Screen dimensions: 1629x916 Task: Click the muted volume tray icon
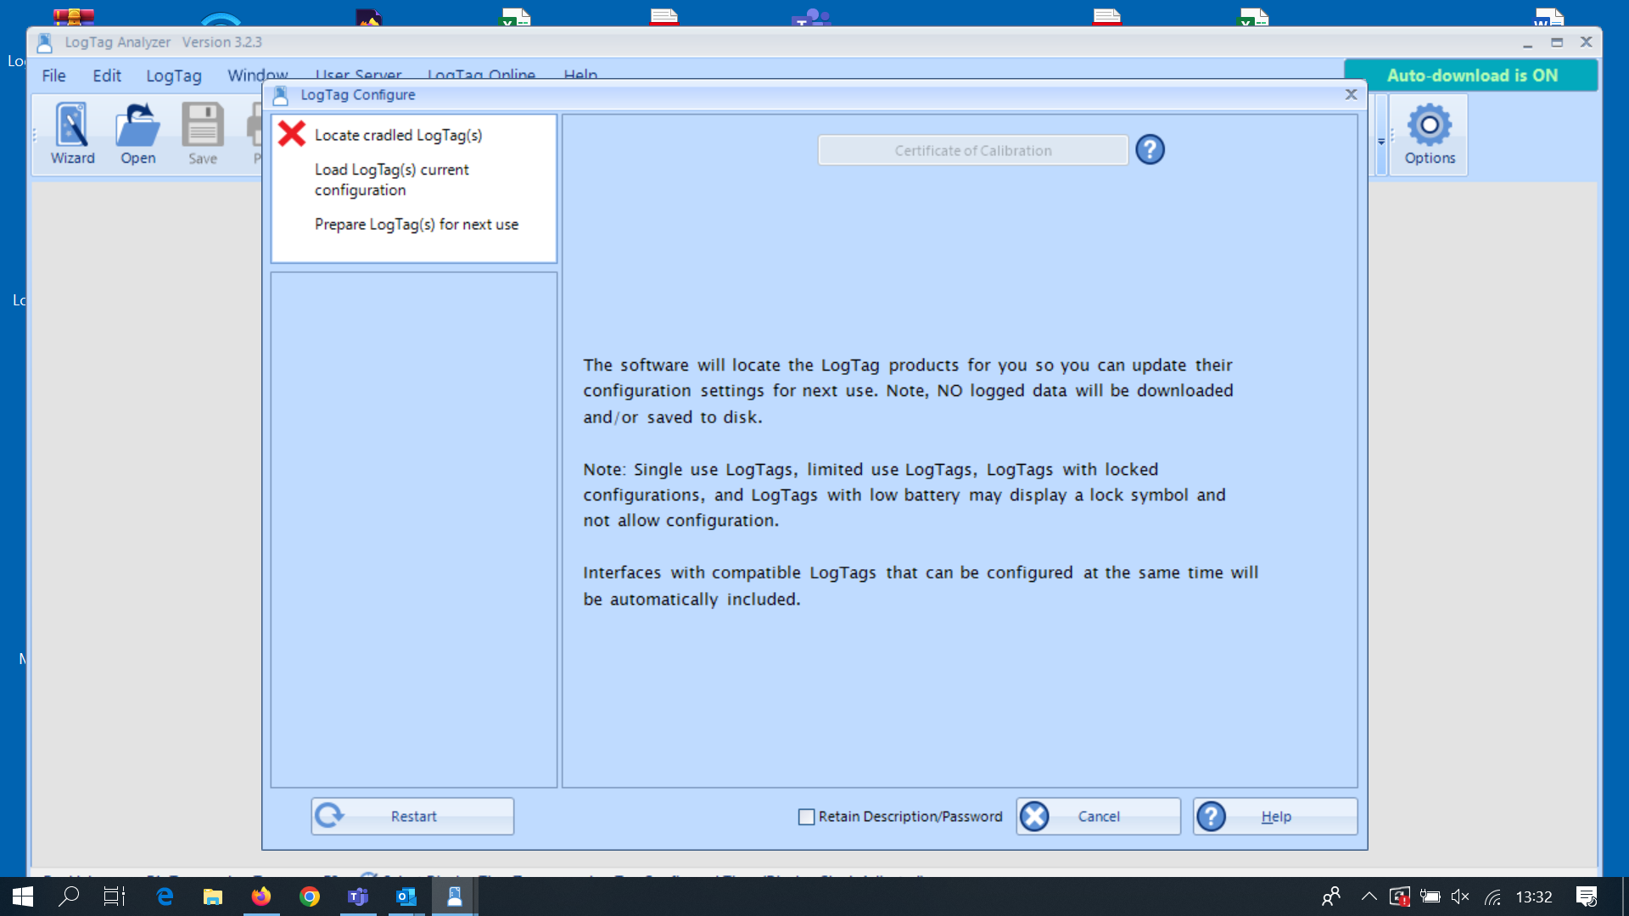point(1460,896)
